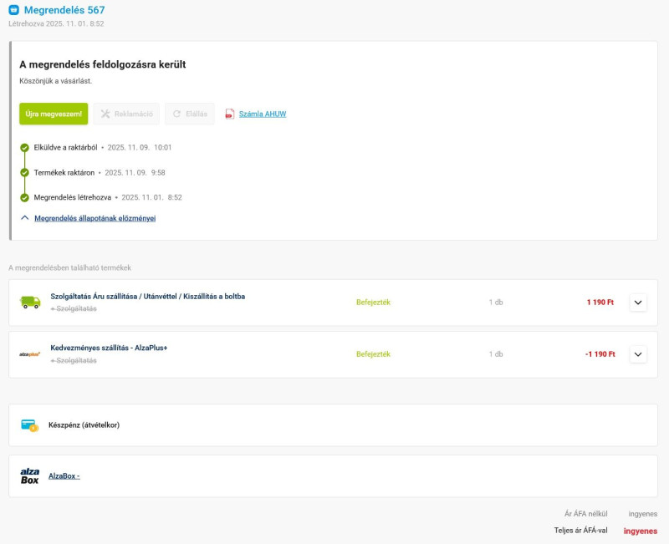Image resolution: width=669 pixels, height=544 pixels.
Task: Select the Készpénz (átvételkor) payment row
Action: pyautogui.click(x=84, y=425)
